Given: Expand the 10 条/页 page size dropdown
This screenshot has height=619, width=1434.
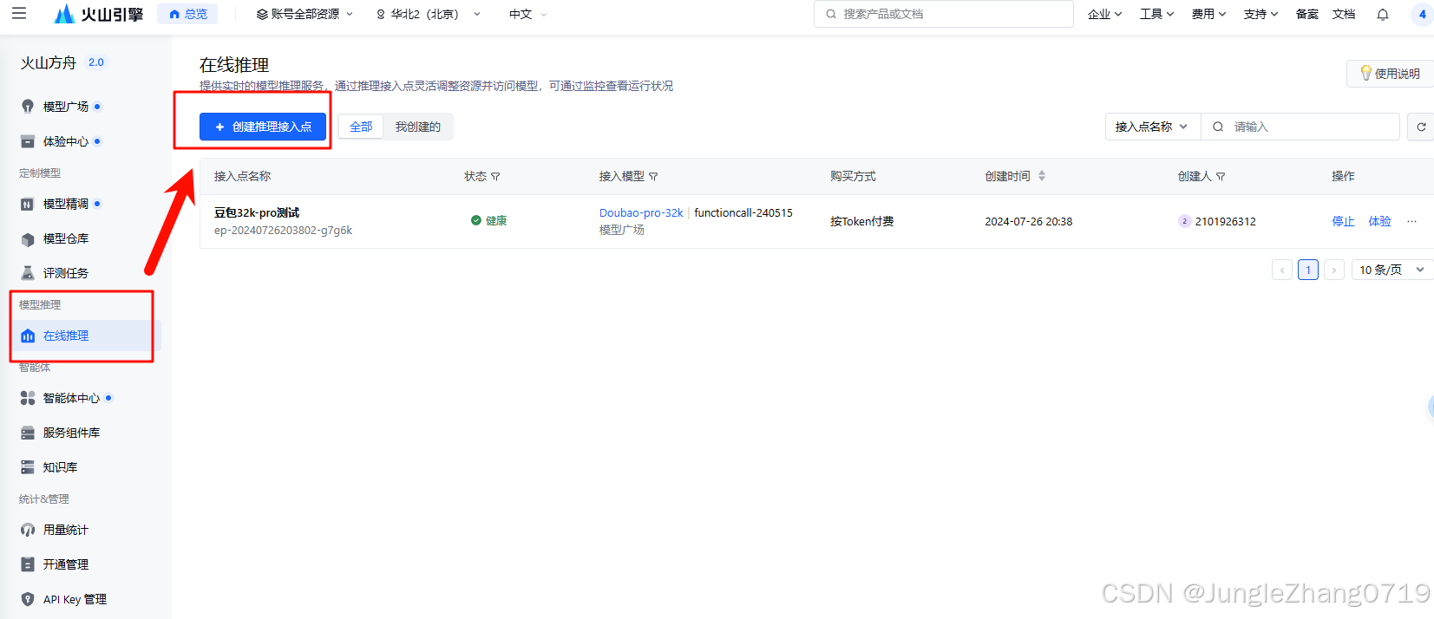Looking at the screenshot, I should (1392, 270).
